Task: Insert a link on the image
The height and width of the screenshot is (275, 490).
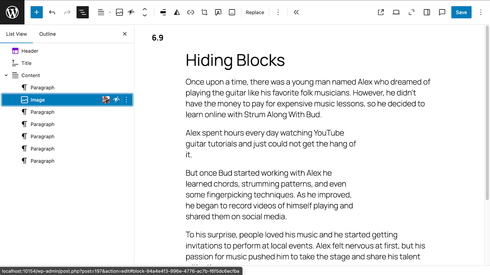Action: (190, 12)
